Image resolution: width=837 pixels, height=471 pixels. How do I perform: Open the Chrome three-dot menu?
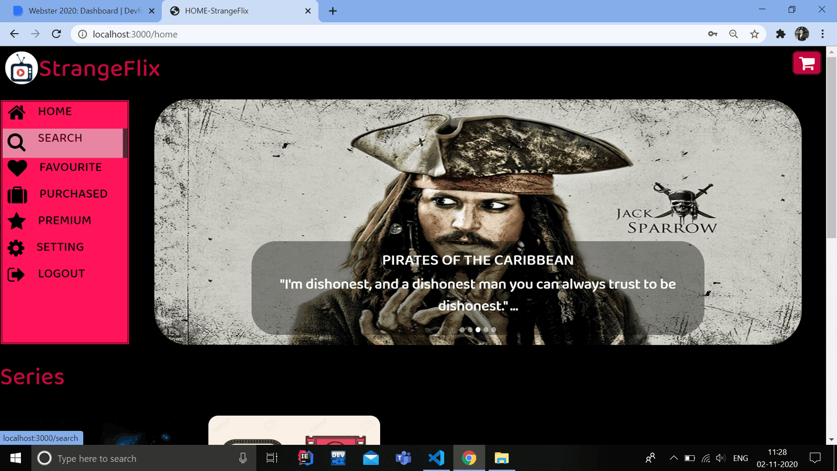[x=822, y=34]
